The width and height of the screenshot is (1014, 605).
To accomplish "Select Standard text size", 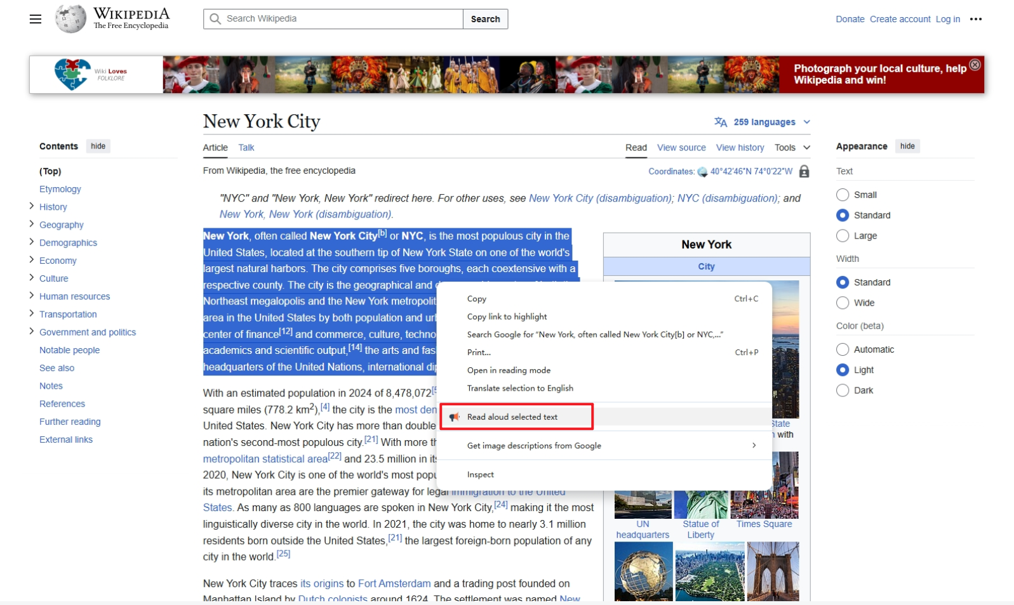I will click(843, 215).
